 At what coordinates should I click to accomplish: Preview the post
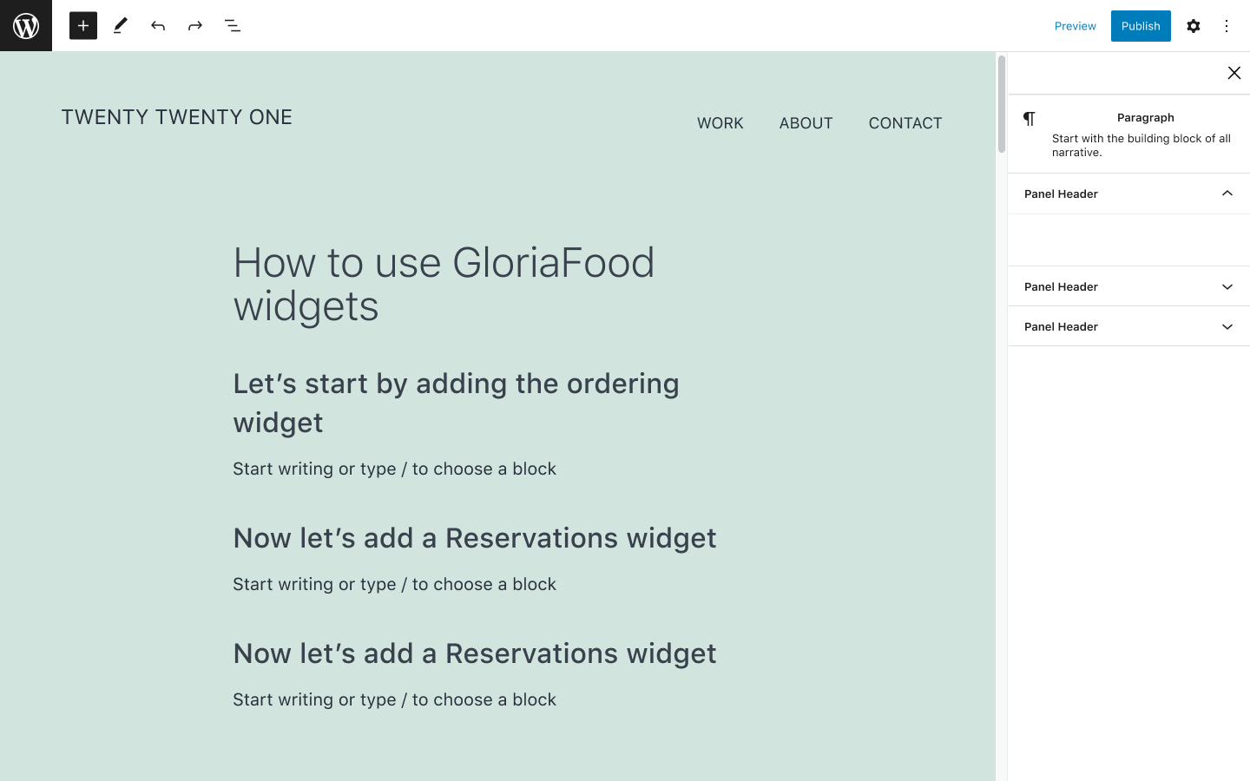(x=1075, y=25)
